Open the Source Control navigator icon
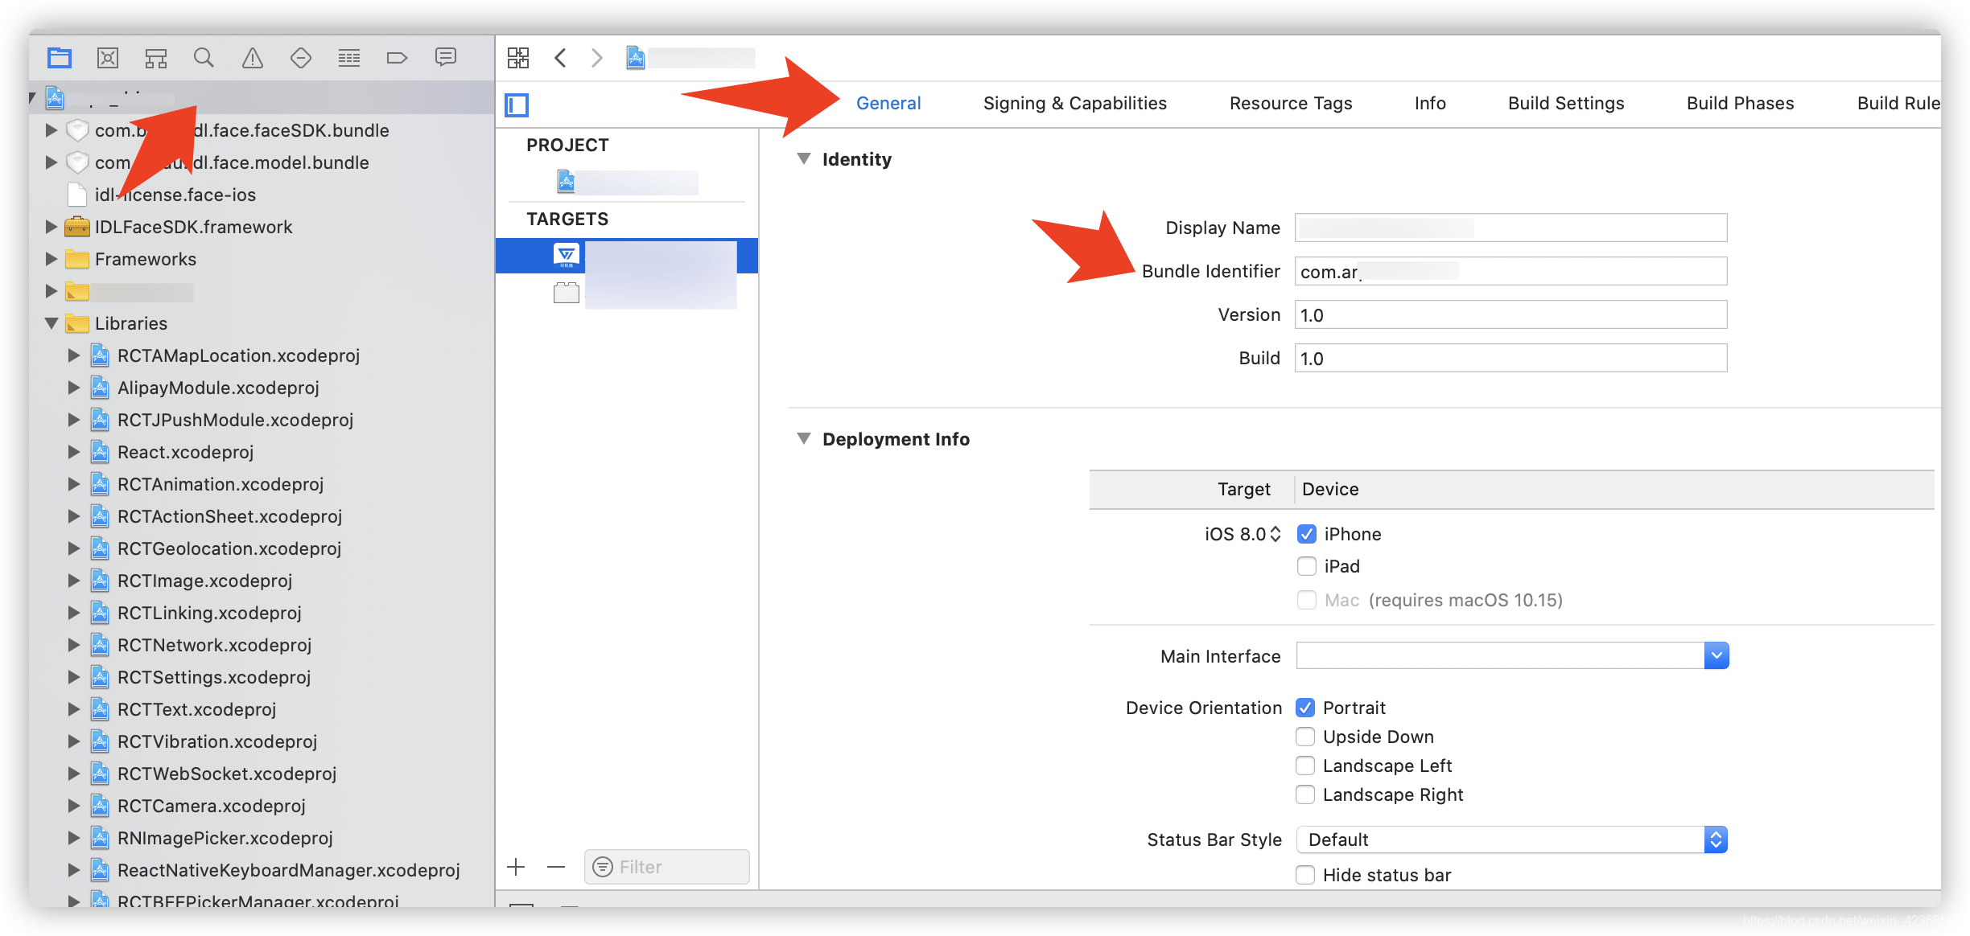The image size is (1970, 936). [x=108, y=58]
